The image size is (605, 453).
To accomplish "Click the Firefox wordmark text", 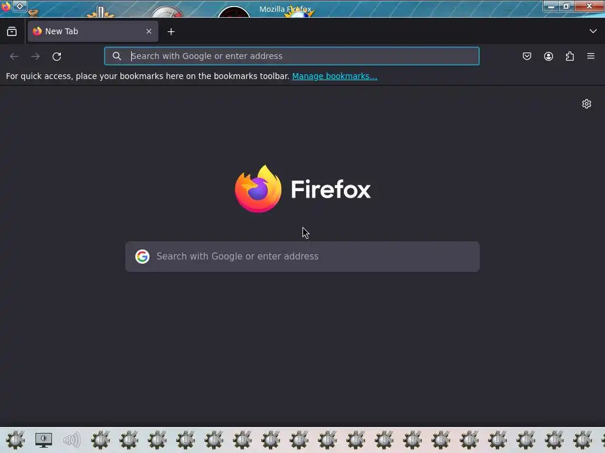I will coord(331,189).
